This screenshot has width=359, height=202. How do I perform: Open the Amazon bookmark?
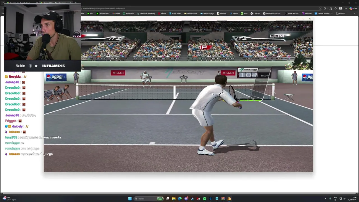pos(222,13)
